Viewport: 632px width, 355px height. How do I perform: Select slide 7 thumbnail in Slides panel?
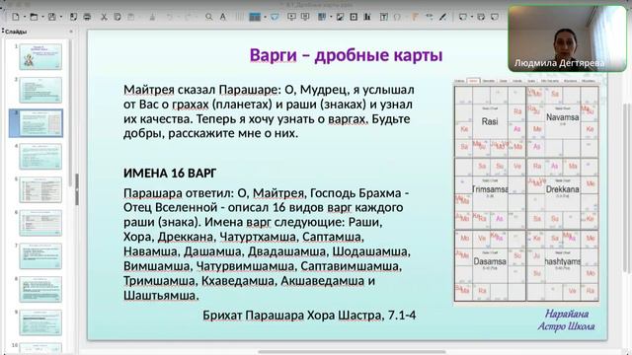point(40,256)
